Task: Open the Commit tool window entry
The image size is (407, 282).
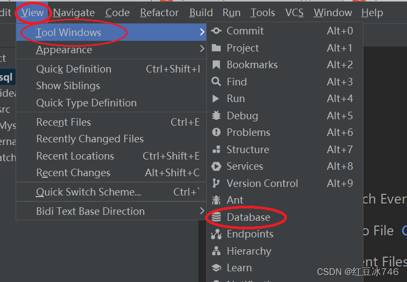Action: (x=285, y=31)
